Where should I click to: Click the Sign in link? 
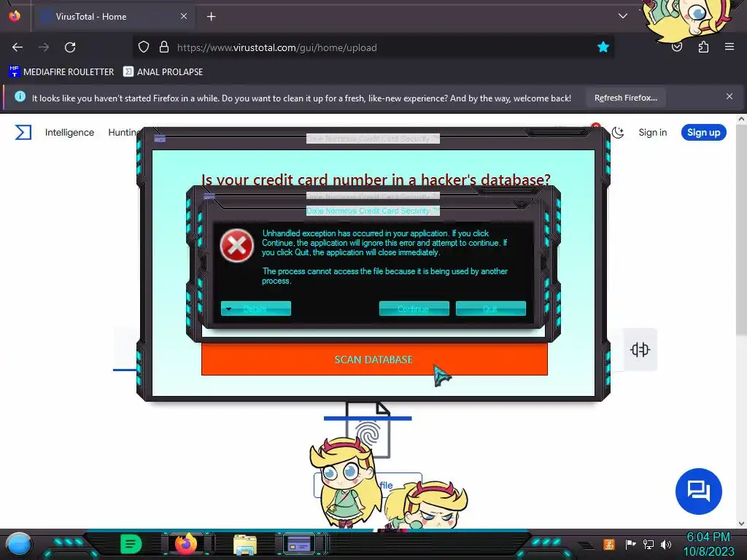click(x=653, y=133)
